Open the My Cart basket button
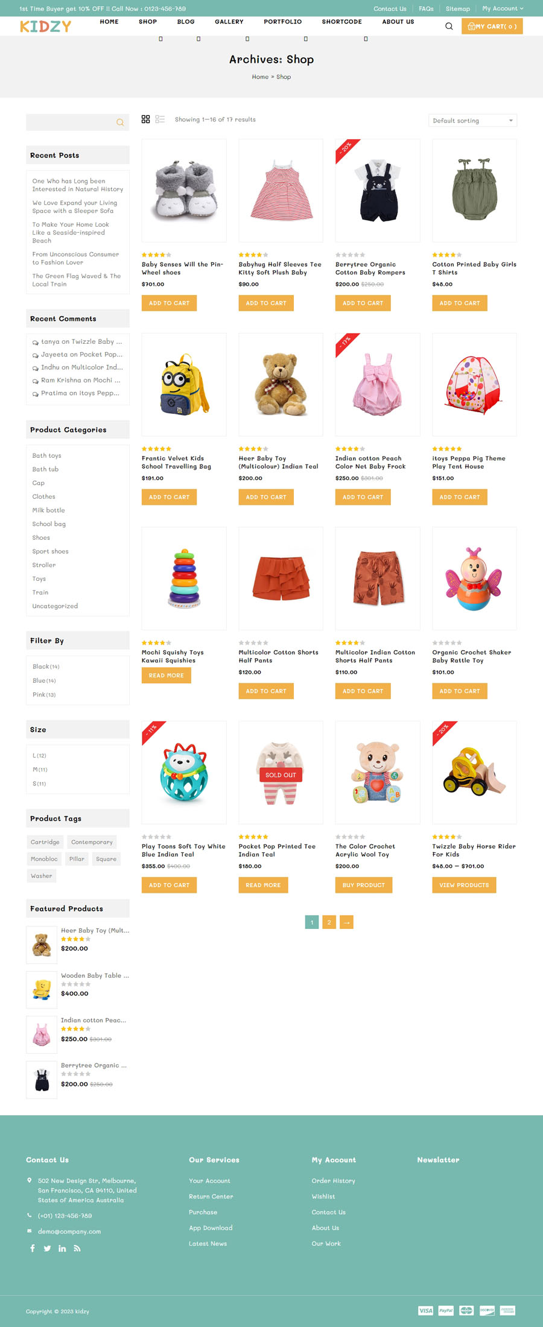The height and width of the screenshot is (1327, 543). coord(492,26)
